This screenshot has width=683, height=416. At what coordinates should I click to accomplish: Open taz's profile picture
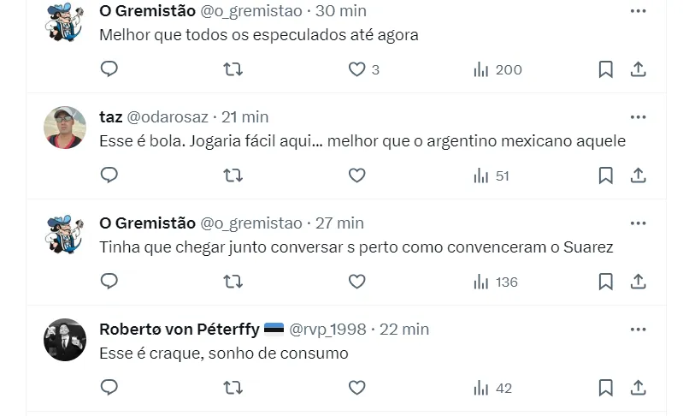65,128
